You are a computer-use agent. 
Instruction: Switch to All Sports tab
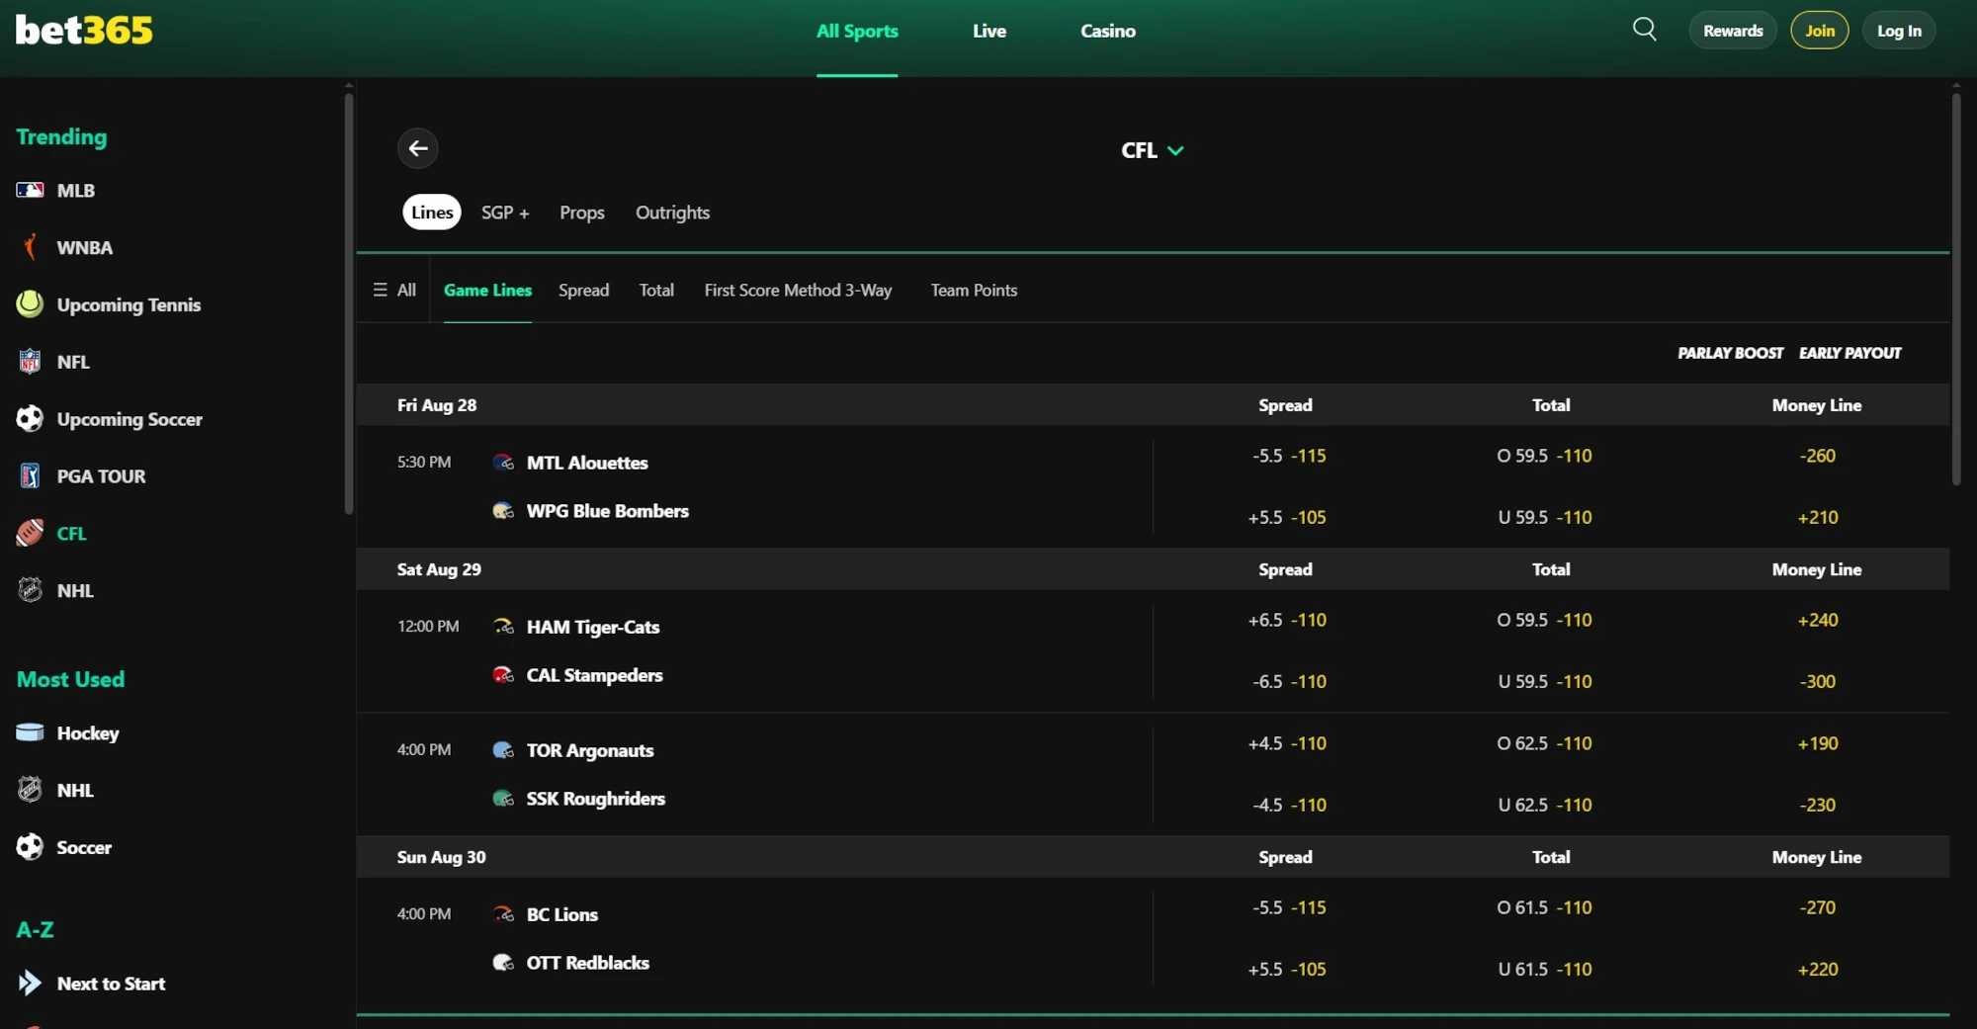tap(857, 31)
